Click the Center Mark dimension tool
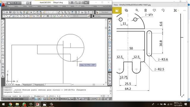 51,16
